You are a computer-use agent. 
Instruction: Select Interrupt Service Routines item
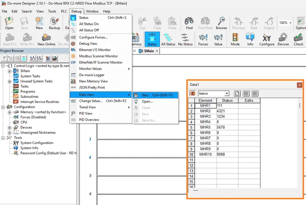40,102
